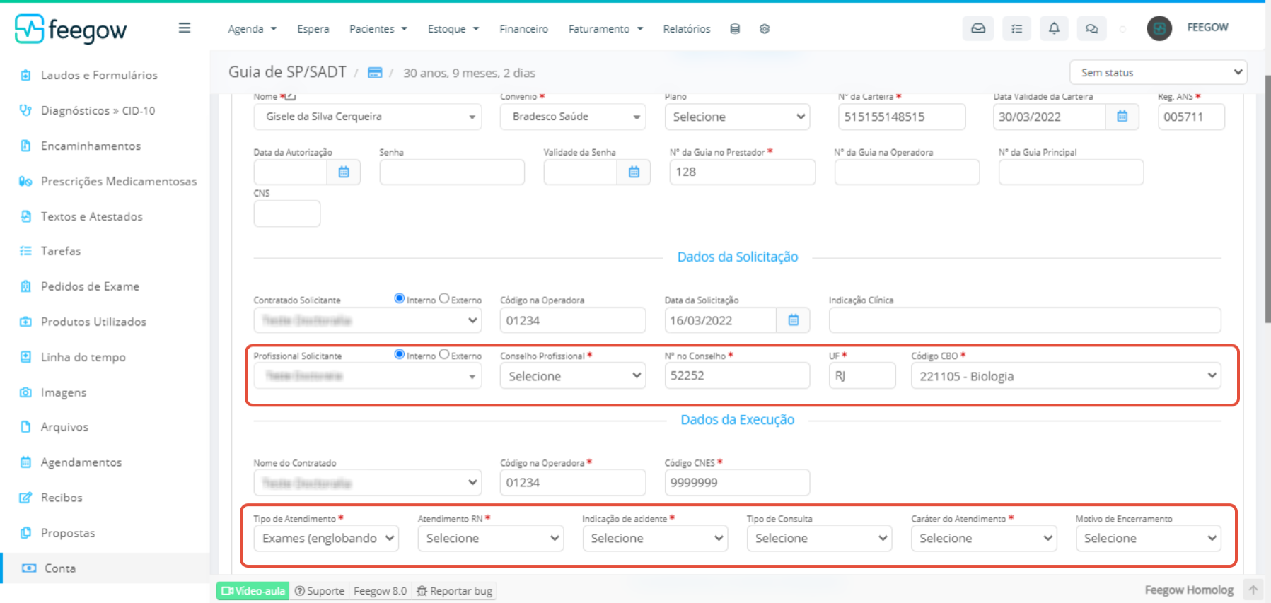Open calendar for Data Validade da Carteira
This screenshot has height=603, width=1271.
point(1122,117)
